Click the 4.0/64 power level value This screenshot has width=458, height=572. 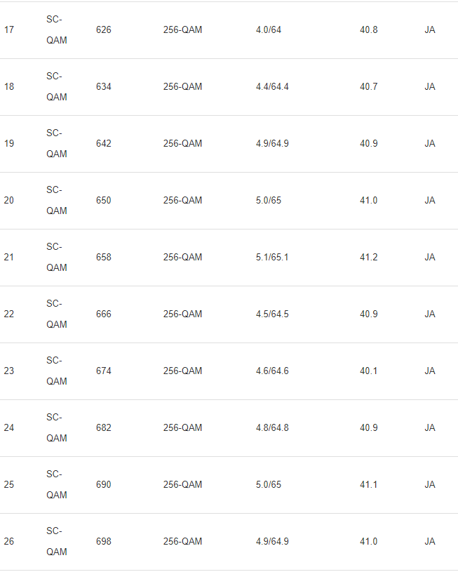click(x=269, y=30)
